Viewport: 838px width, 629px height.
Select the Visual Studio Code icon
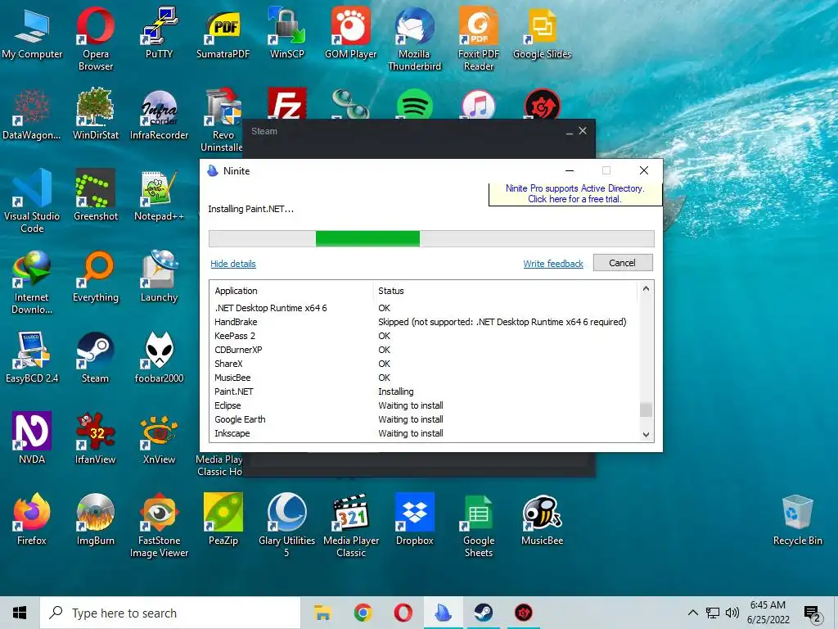(32, 201)
